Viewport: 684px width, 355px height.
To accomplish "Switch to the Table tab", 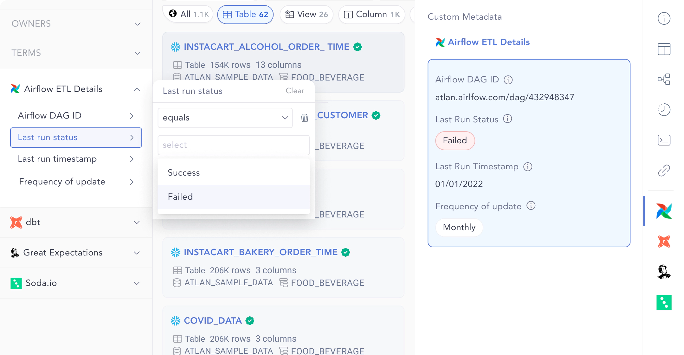I will 245,14.
